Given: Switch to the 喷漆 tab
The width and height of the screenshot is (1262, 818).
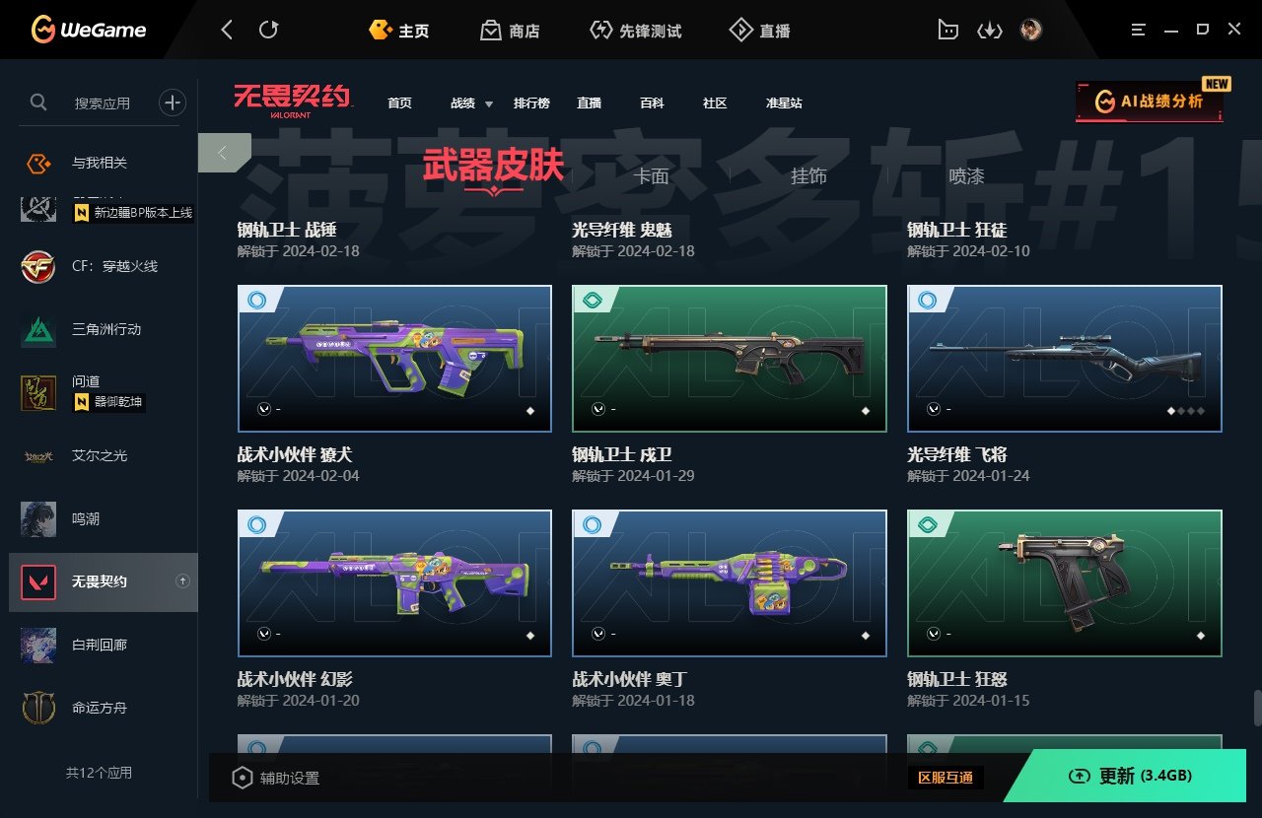Looking at the screenshot, I should 966,176.
